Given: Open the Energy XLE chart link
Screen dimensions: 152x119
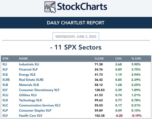Looking at the screenshot, I should coord(27,75).
